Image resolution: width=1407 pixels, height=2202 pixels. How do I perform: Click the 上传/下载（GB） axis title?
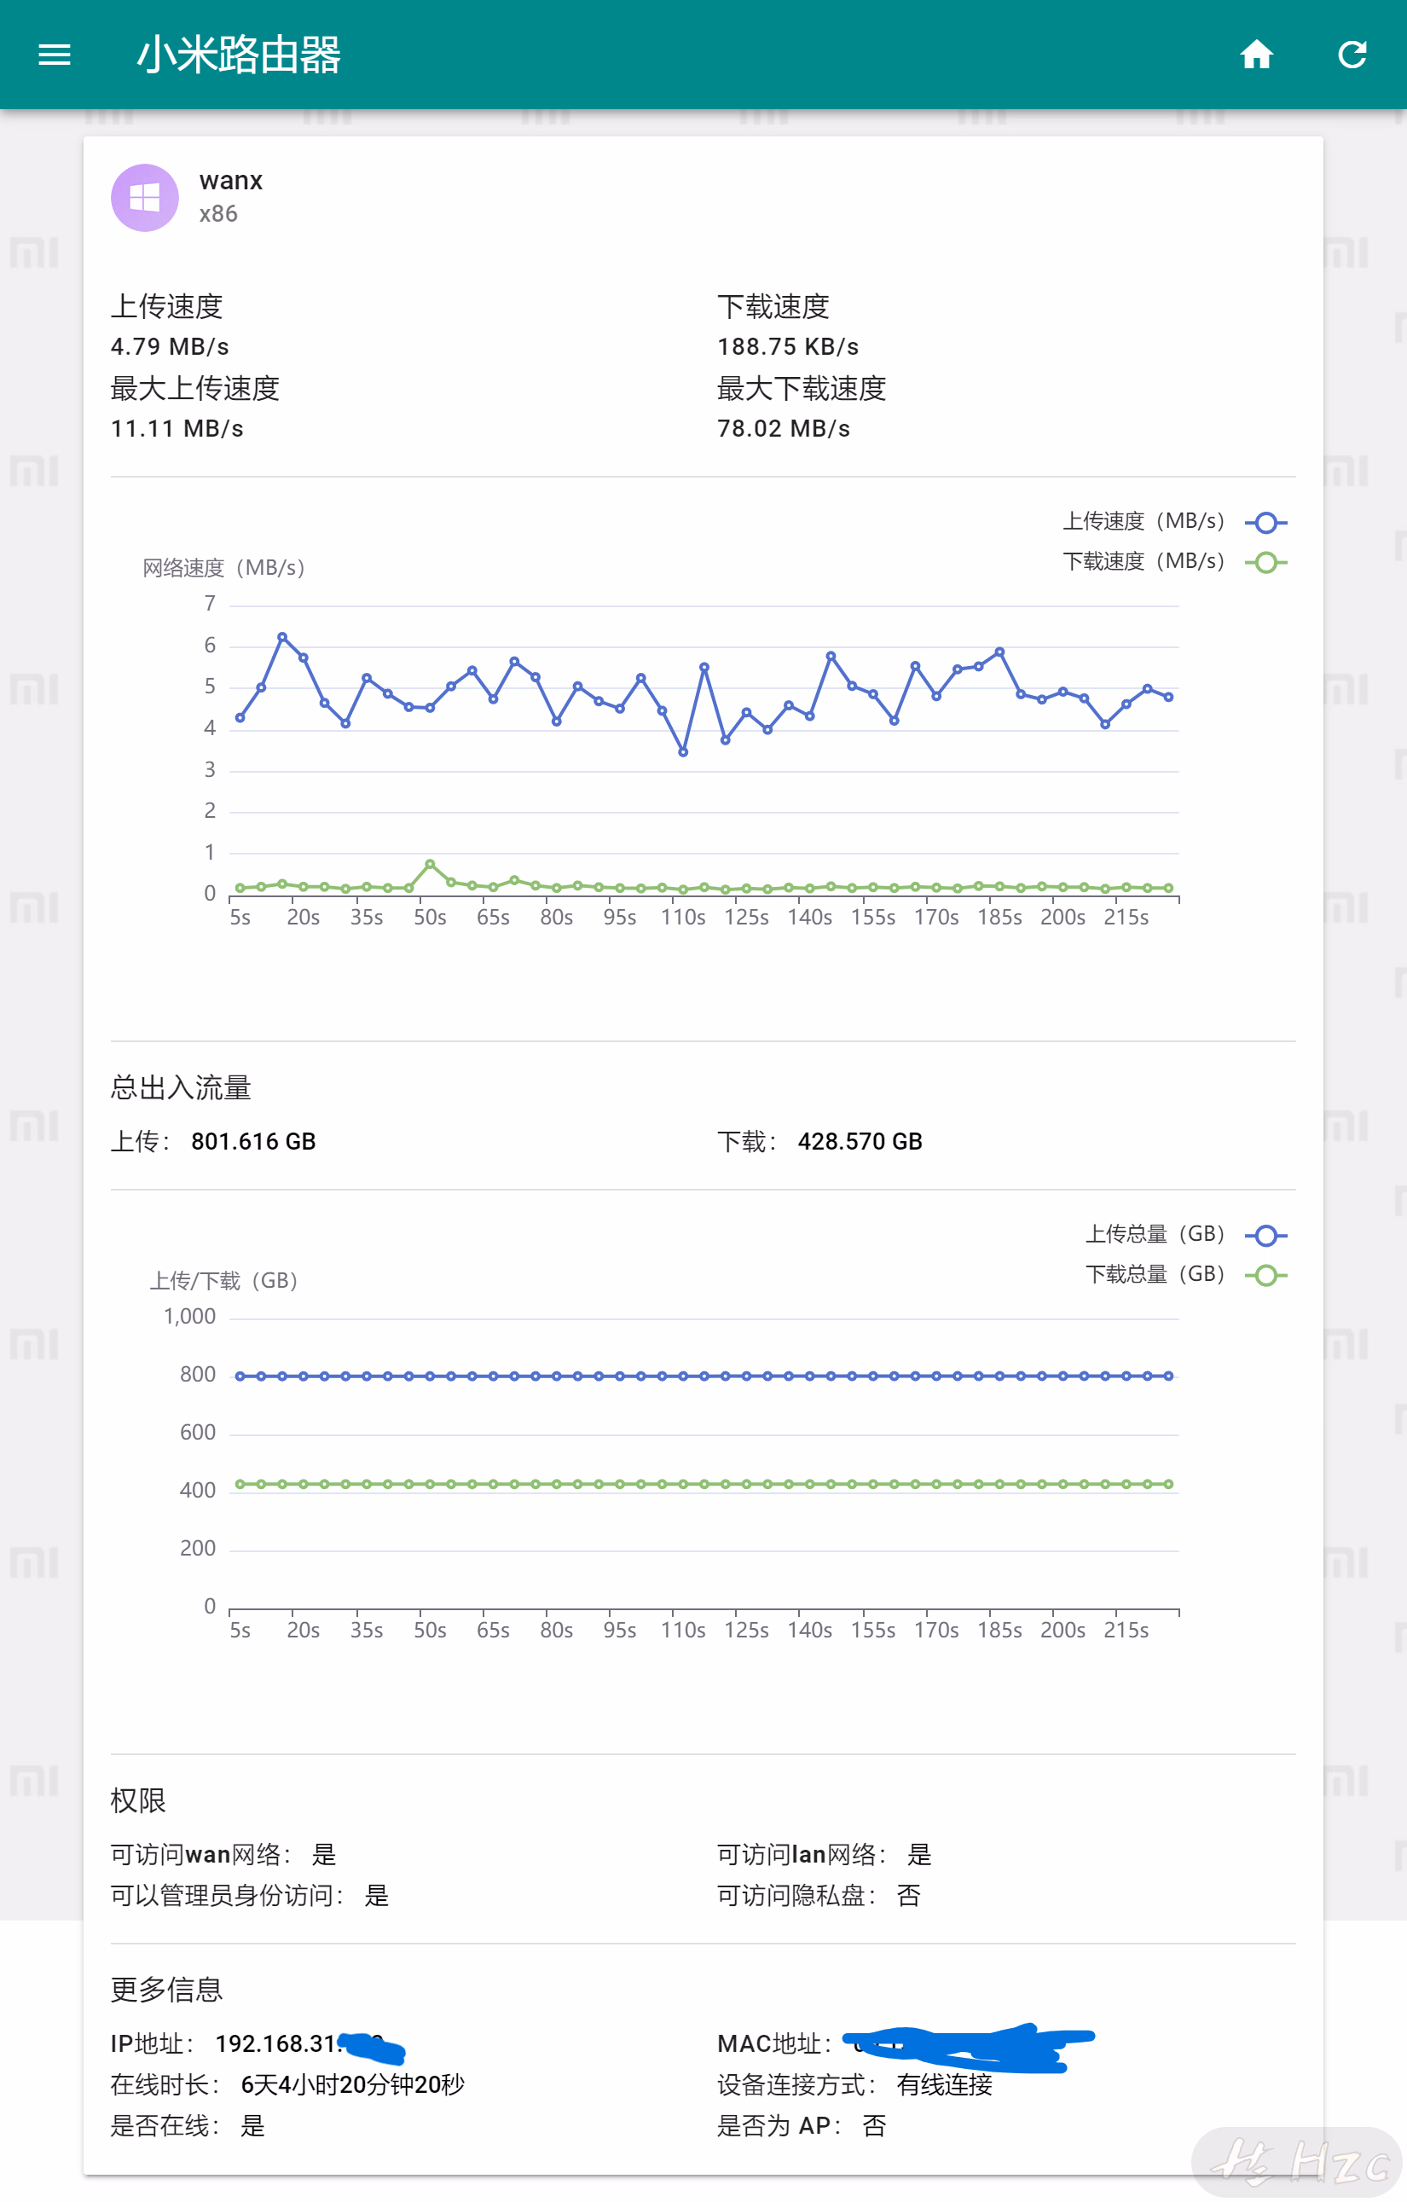[224, 1280]
